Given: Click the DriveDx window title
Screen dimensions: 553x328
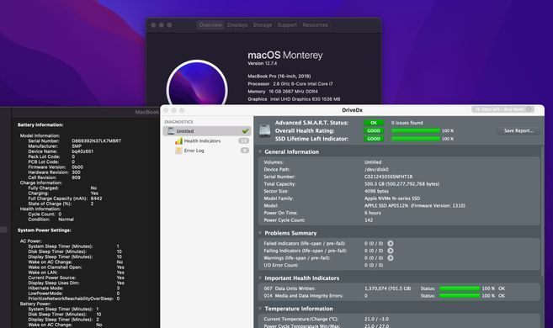Looking at the screenshot, I should [352, 110].
